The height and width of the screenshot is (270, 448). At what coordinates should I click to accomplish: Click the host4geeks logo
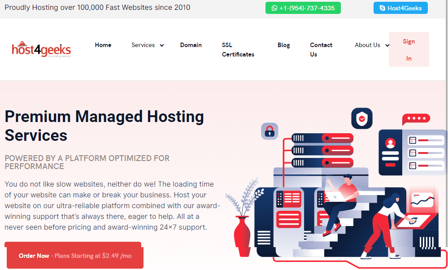41,49
